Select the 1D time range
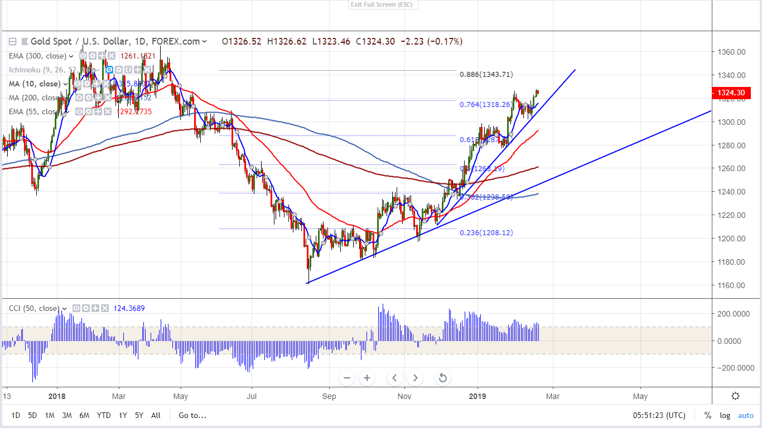The image size is (762, 428). (16, 415)
